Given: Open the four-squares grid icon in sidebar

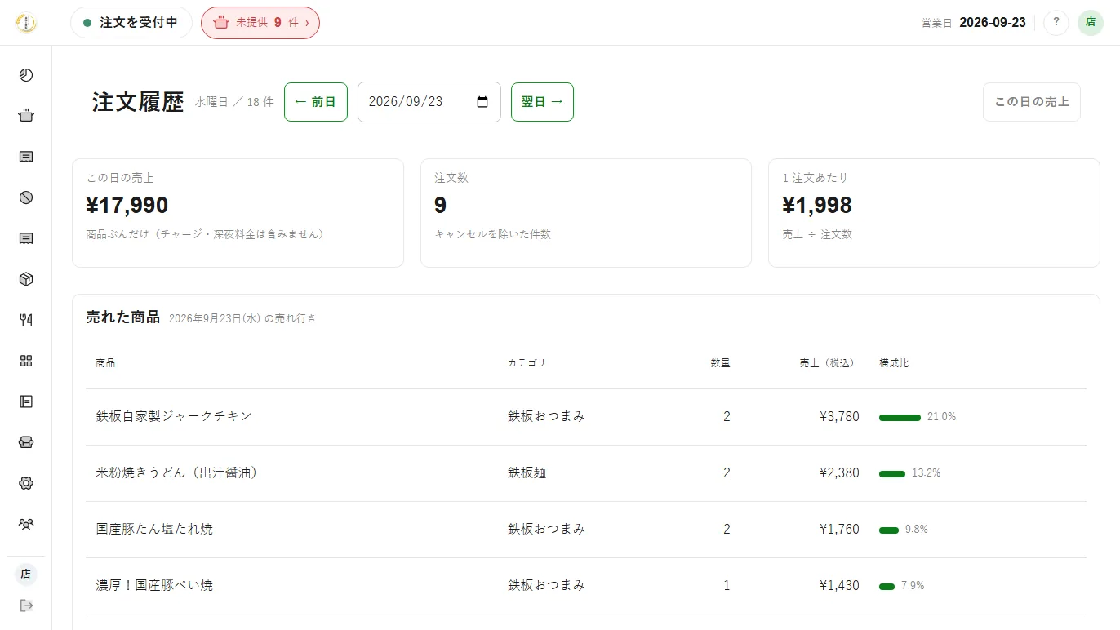Looking at the screenshot, I should [26, 361].
